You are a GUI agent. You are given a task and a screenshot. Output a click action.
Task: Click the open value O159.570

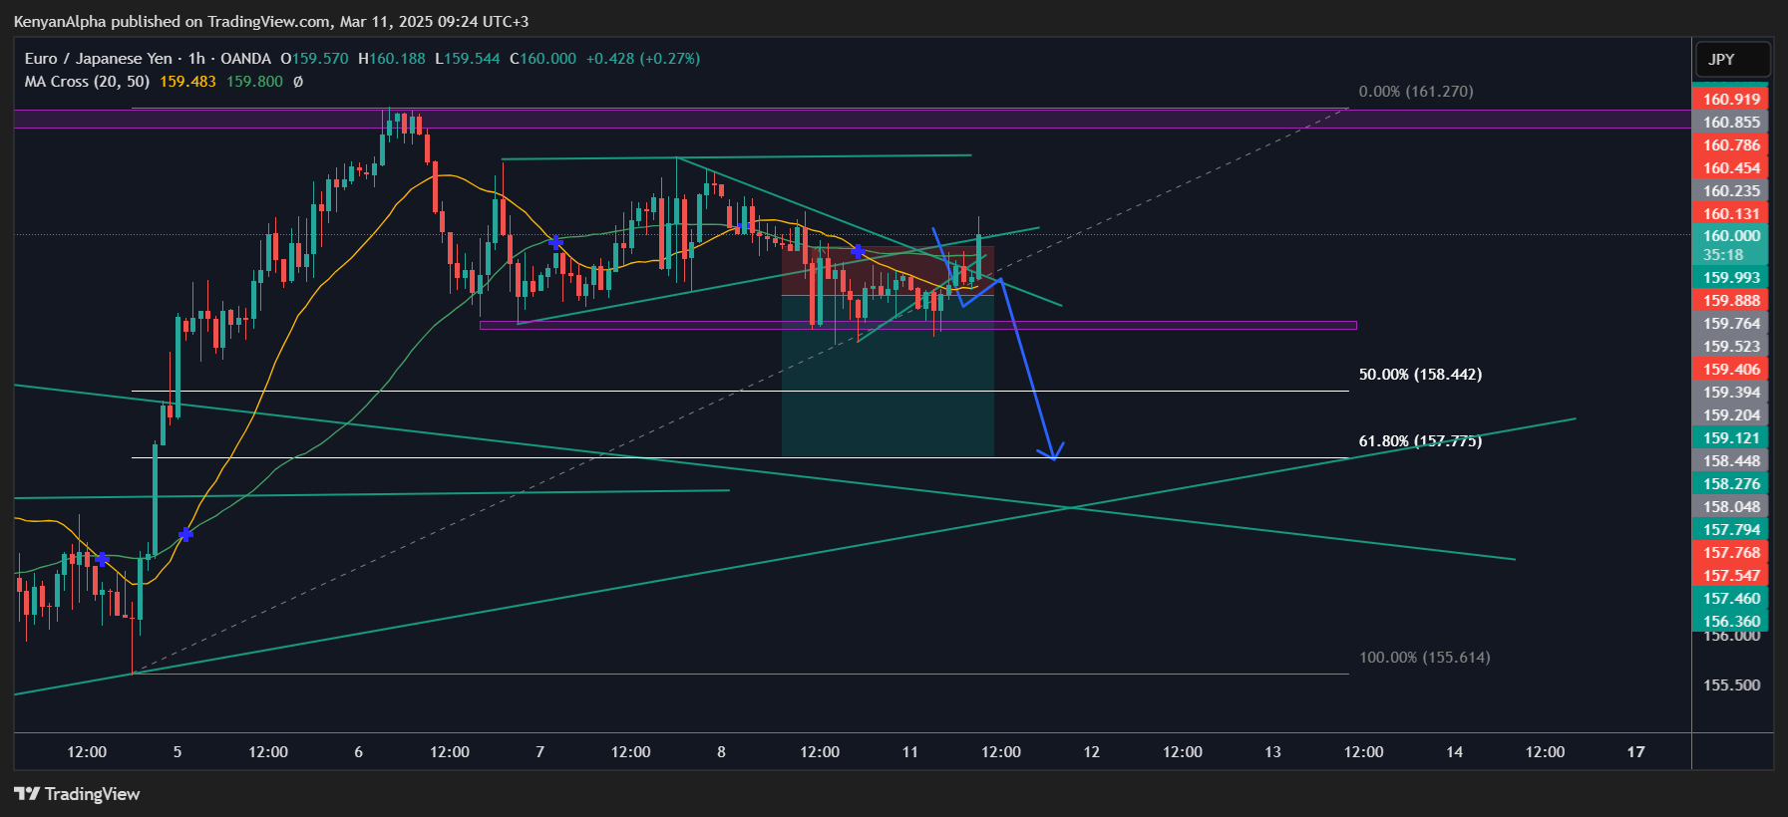point(314,59)
